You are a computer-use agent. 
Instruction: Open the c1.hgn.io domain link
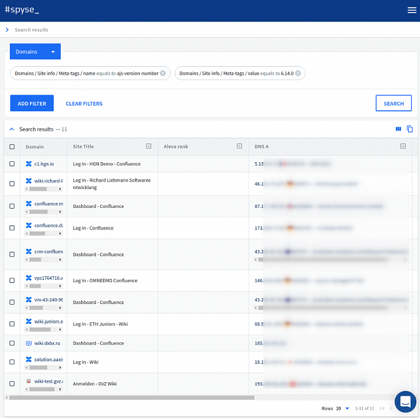pos(44,164)
